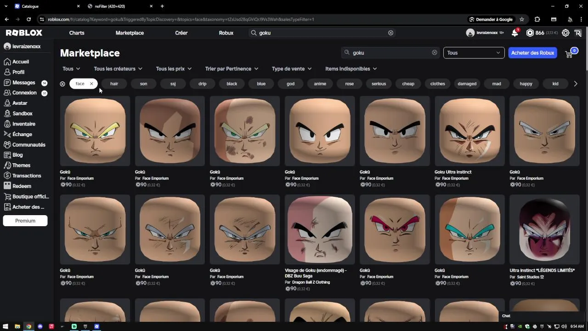Click Demander à Google in address bar

click(x=491, y=19)
